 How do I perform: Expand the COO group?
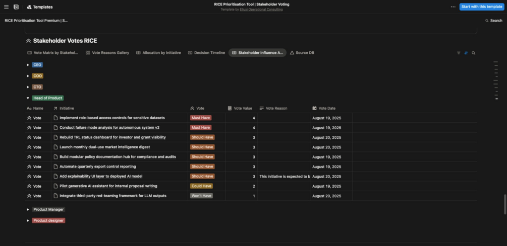pos(28,76)
